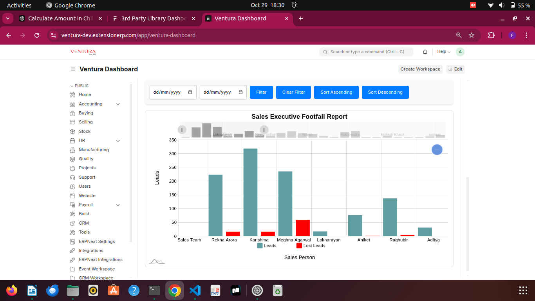The width and height of the screenshot is (535, 301).
Task: Bookmark this page with star icon
Action: tap(472, 35)
